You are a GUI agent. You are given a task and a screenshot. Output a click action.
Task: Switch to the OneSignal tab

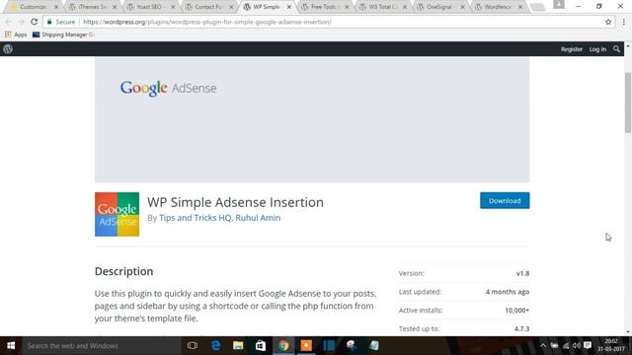441,7
